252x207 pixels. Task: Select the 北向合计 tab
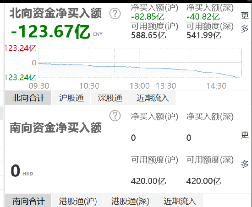click(x=28, y=98)
